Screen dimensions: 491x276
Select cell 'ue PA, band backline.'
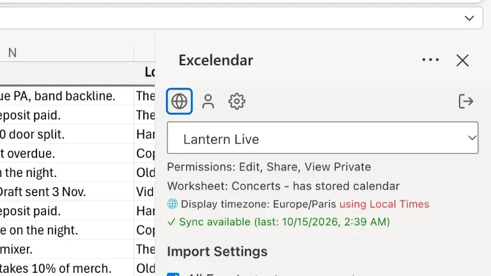point(67,96)
